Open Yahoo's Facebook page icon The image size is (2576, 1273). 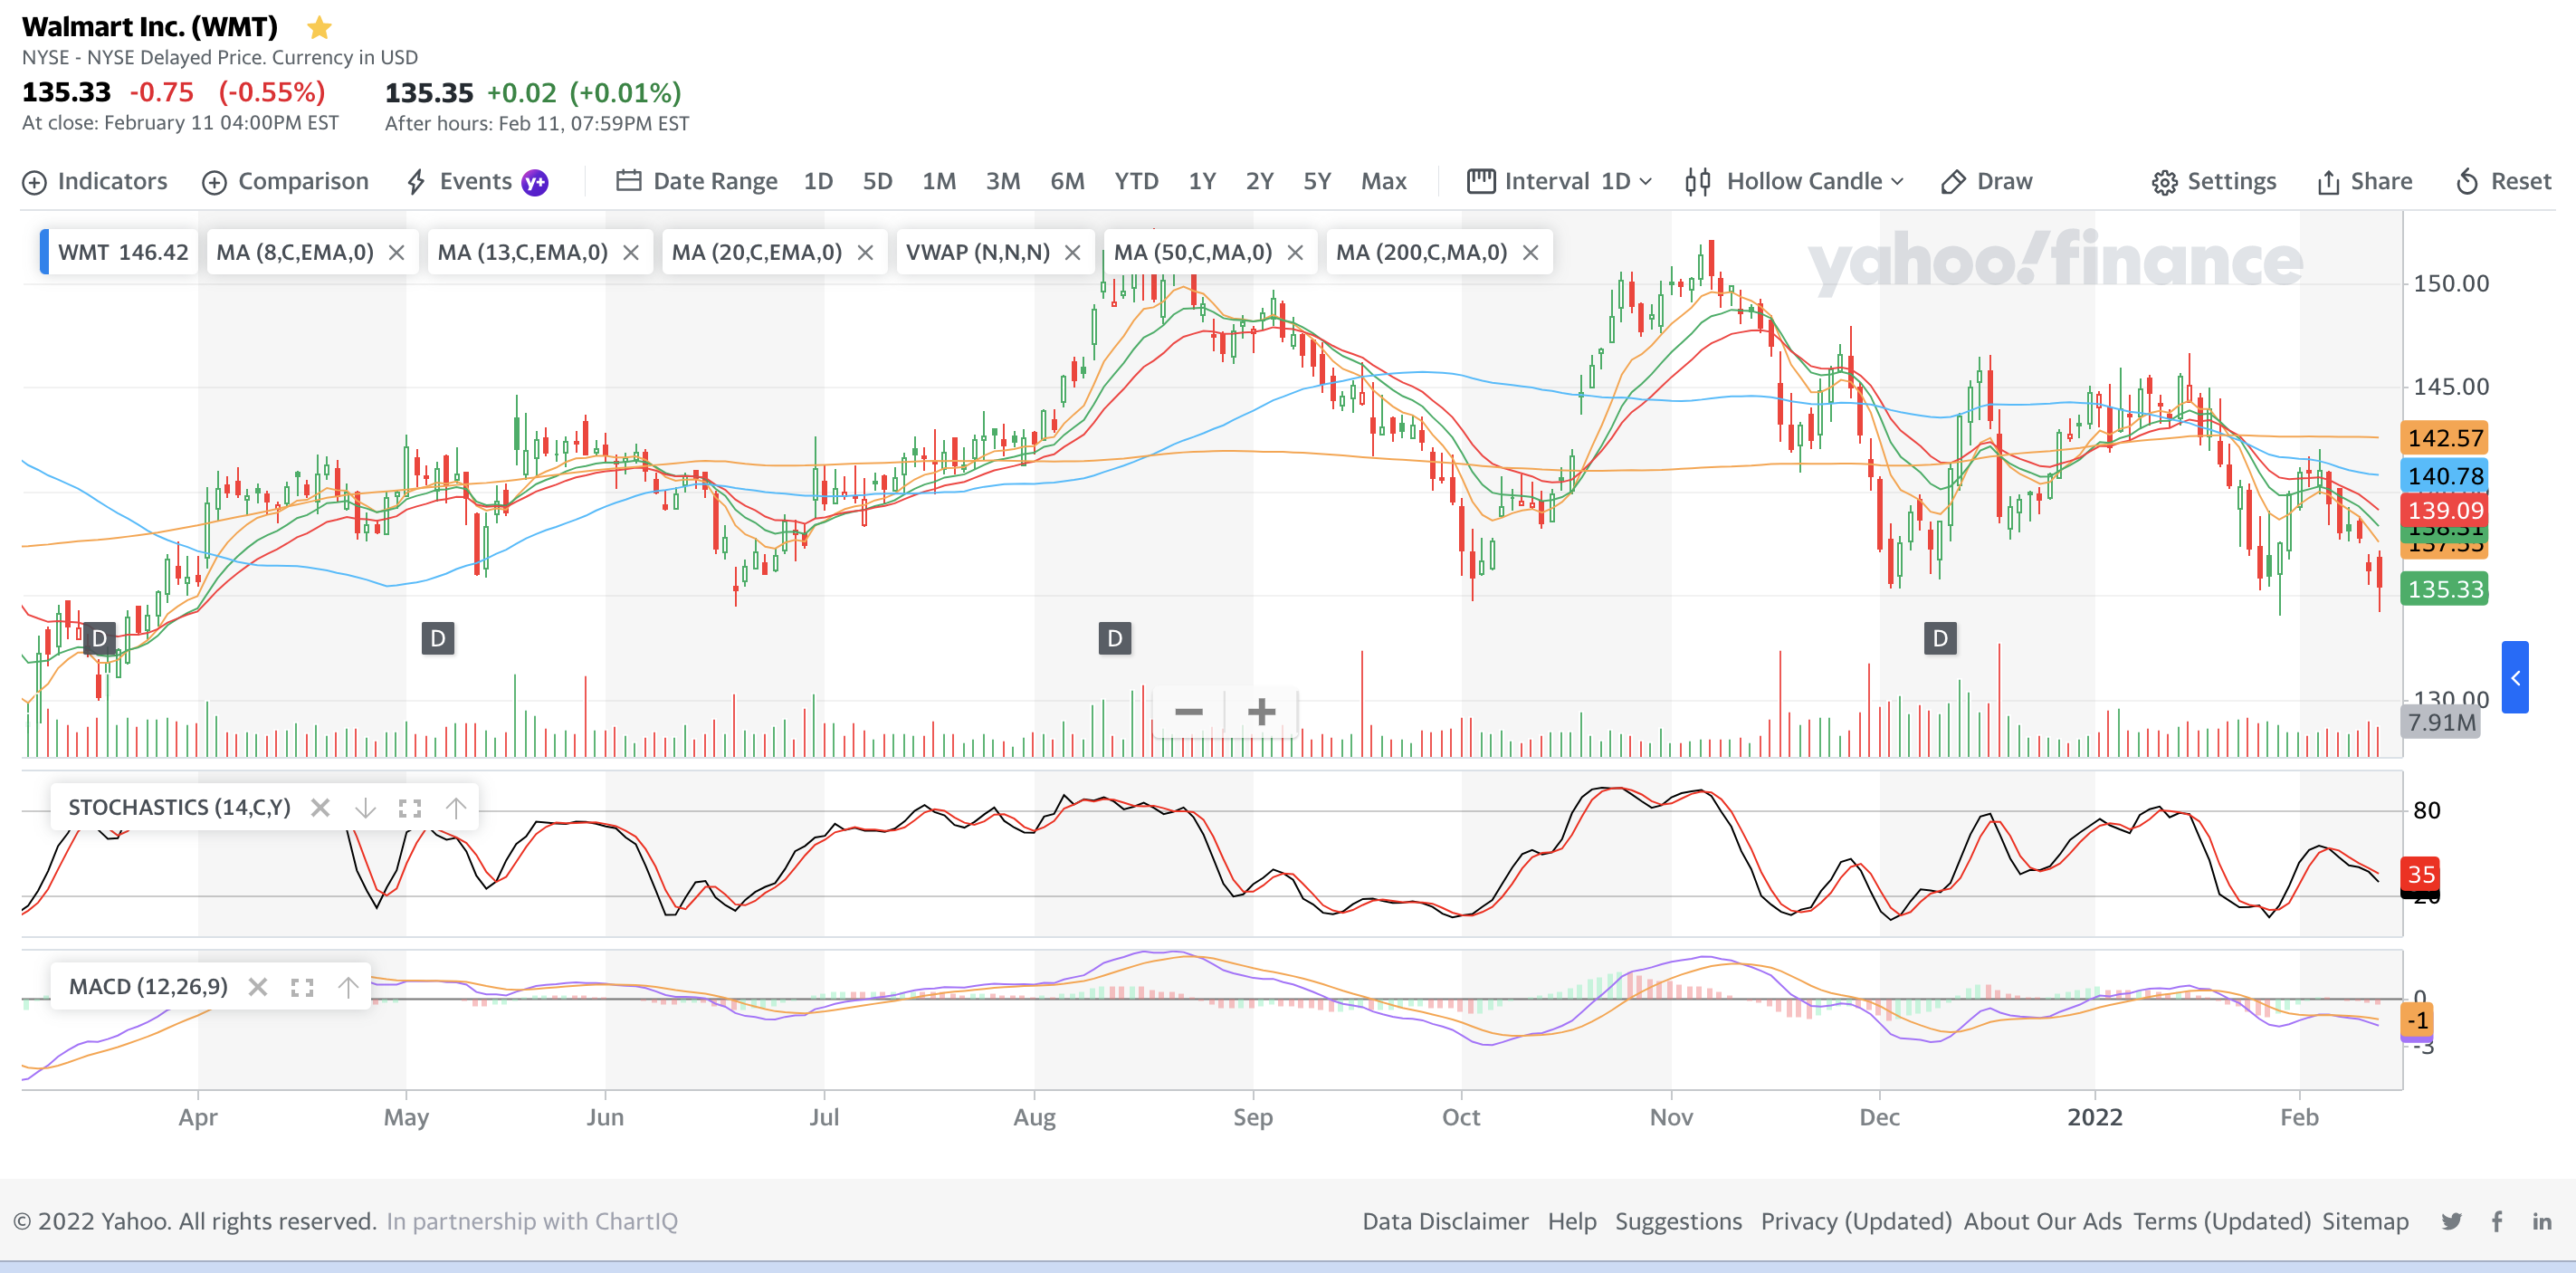(2497, 1221)
